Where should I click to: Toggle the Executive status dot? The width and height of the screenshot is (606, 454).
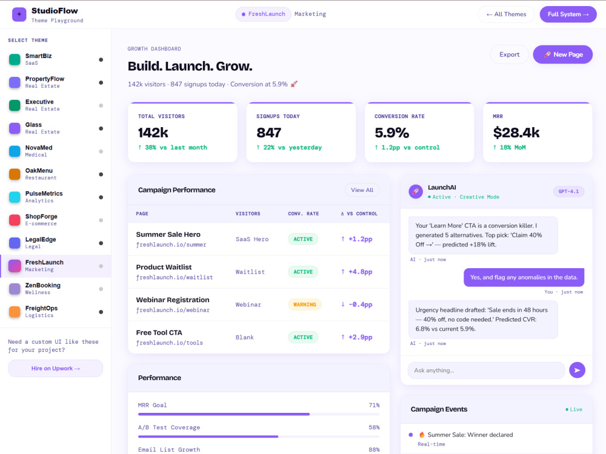[101, 105]
